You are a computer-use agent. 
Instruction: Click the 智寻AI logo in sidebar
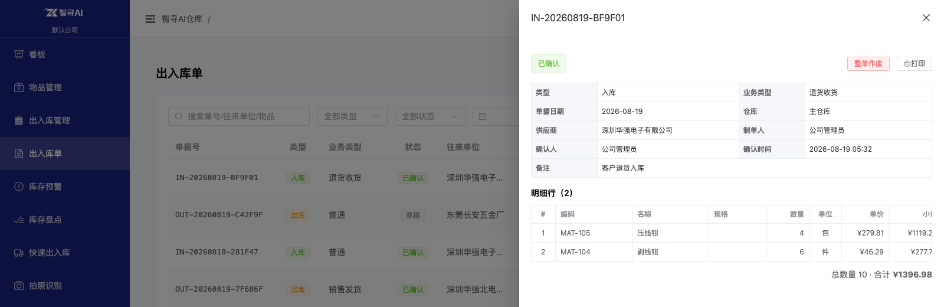point(64,12)
